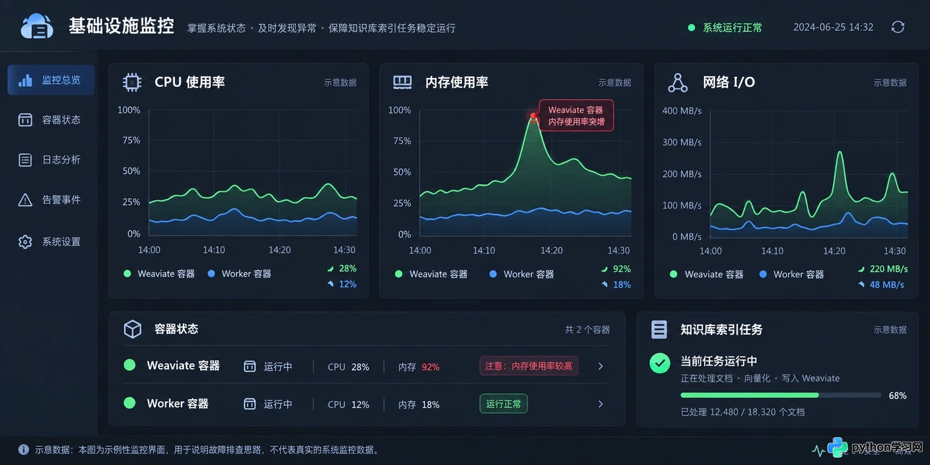Go to 日志分析 in the sidebar

coord(51,160)
